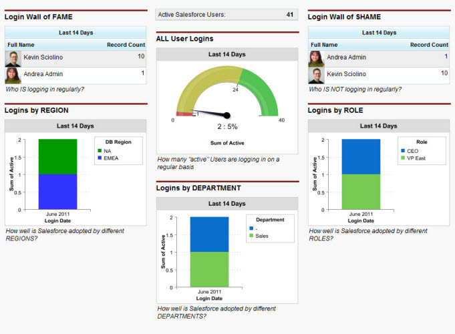Image resolution: width=455 pixels, height=334 pixels.
Task: Click the green Sales segment in DEPARTMENT chart
Action: pos(209,270)
